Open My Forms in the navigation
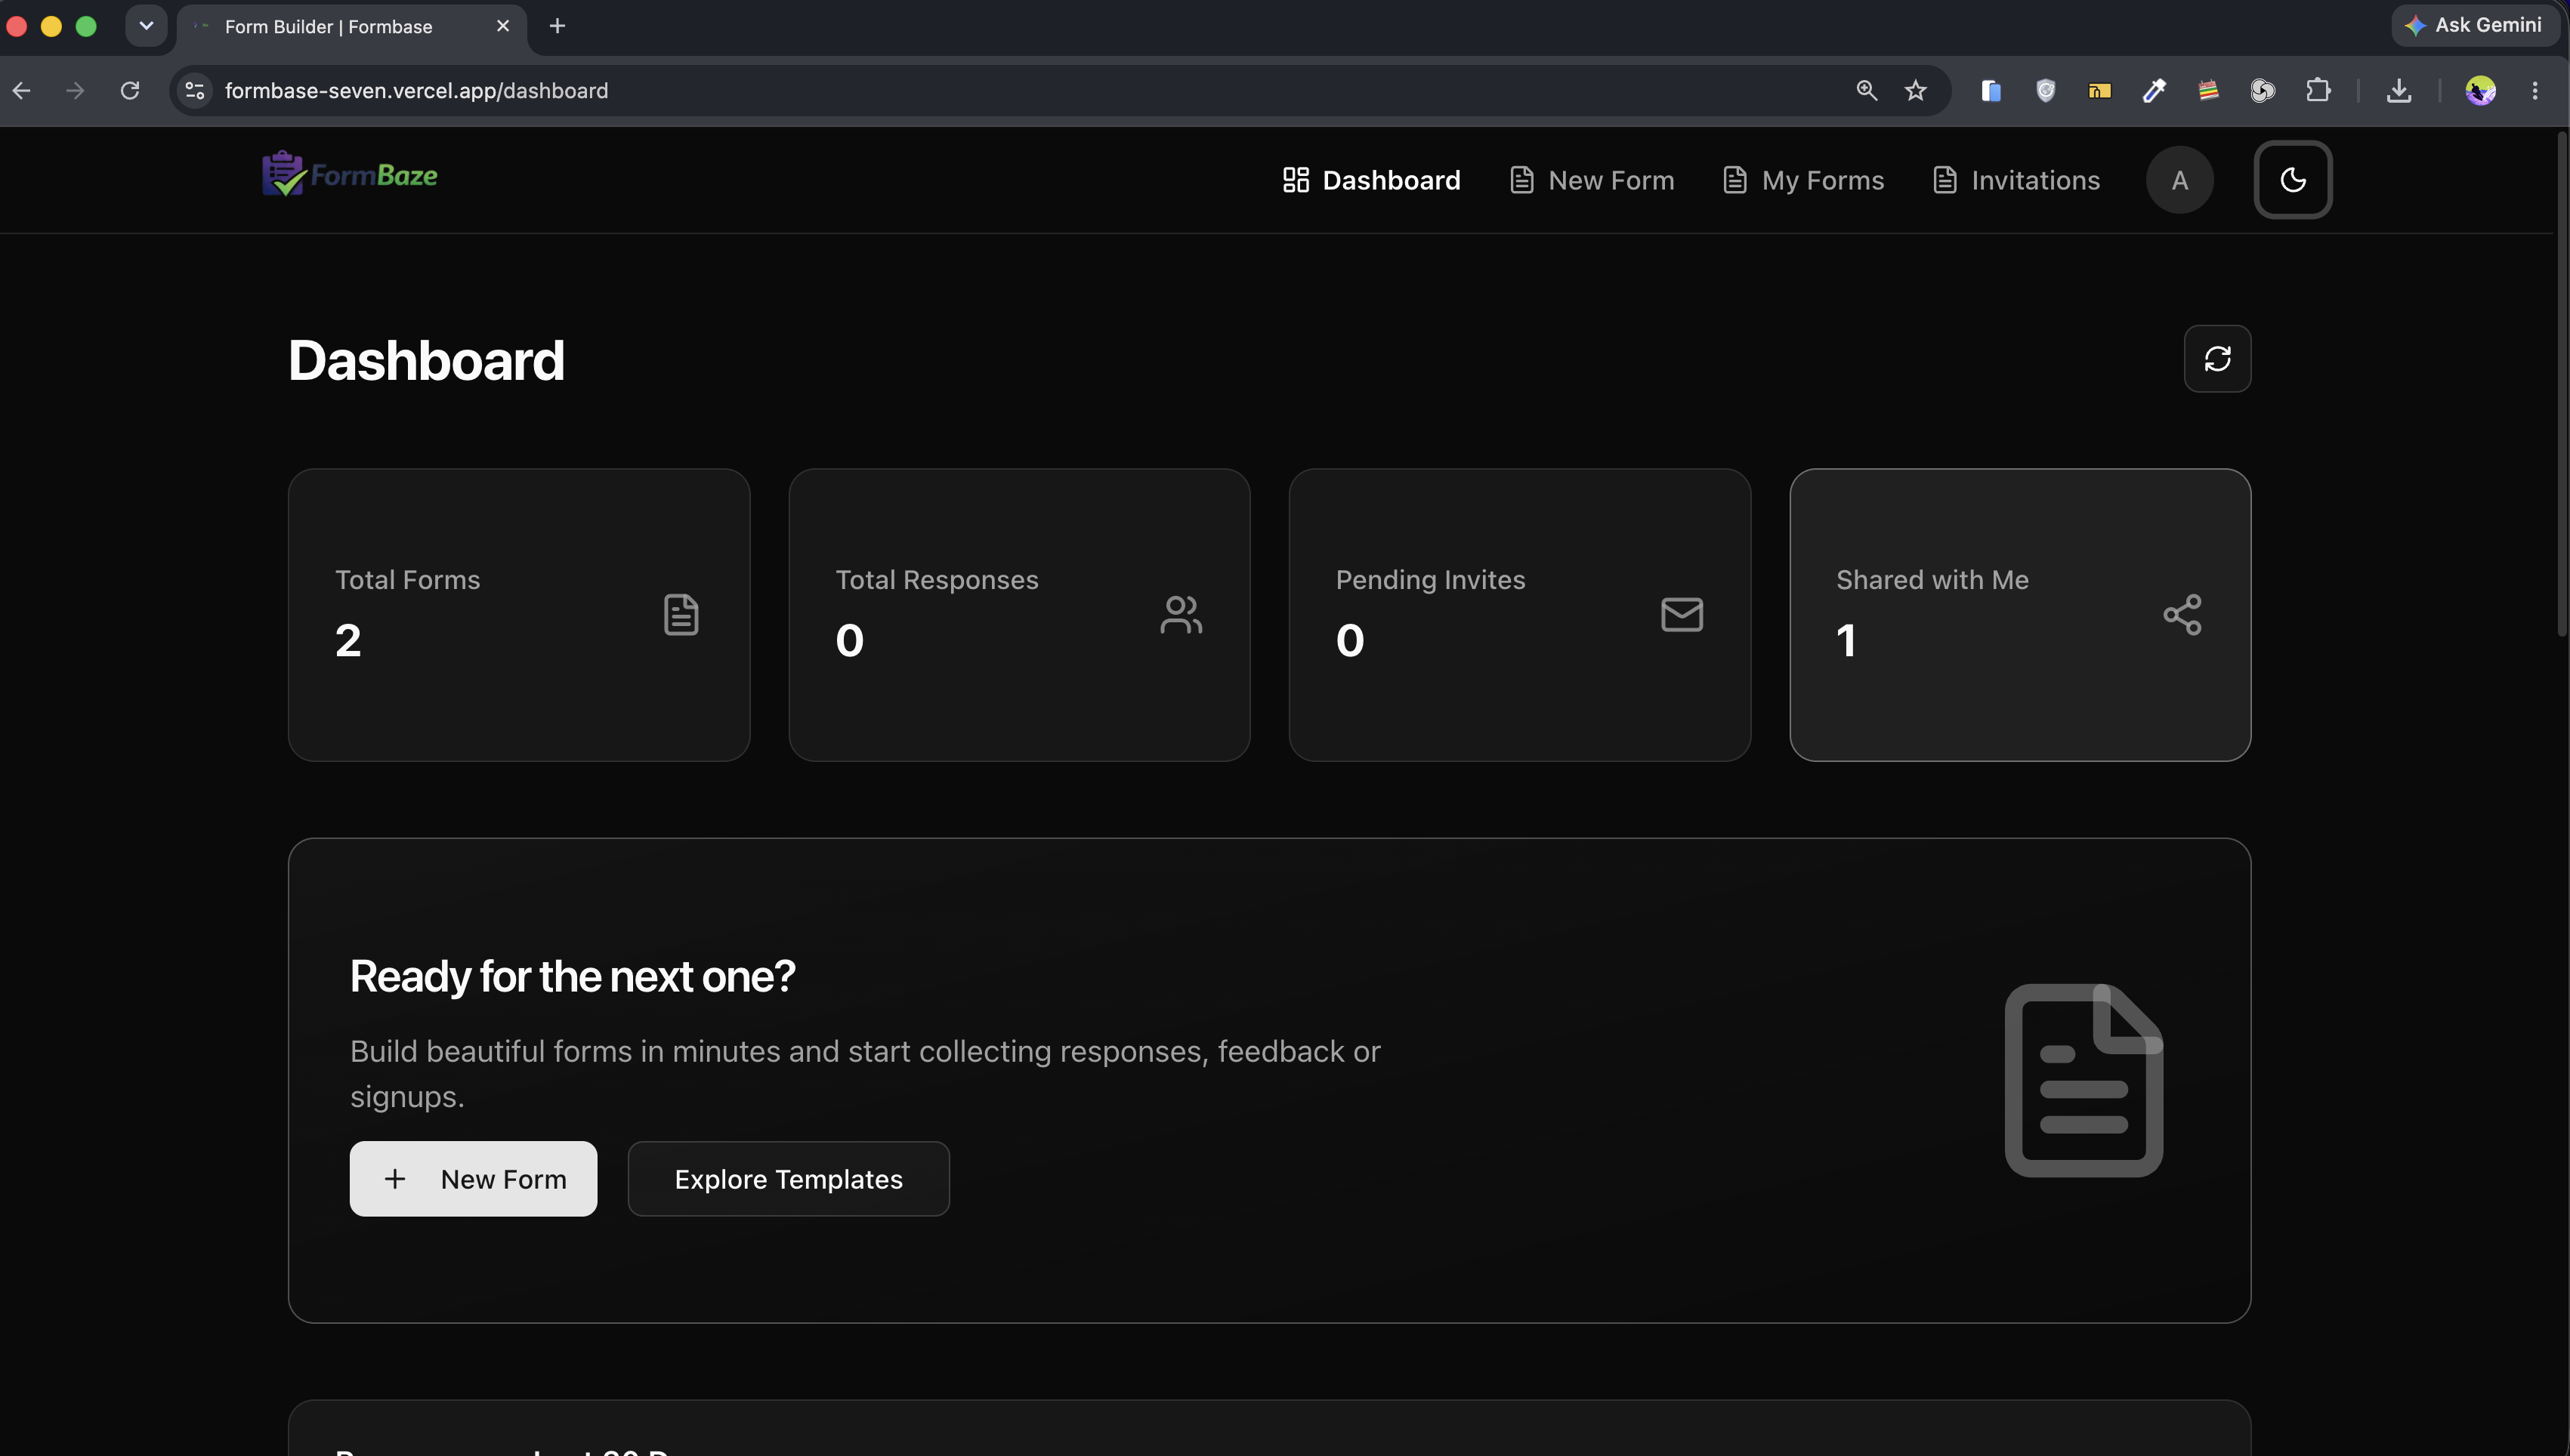The image size is (2570, 1456). pos(1804,180)
